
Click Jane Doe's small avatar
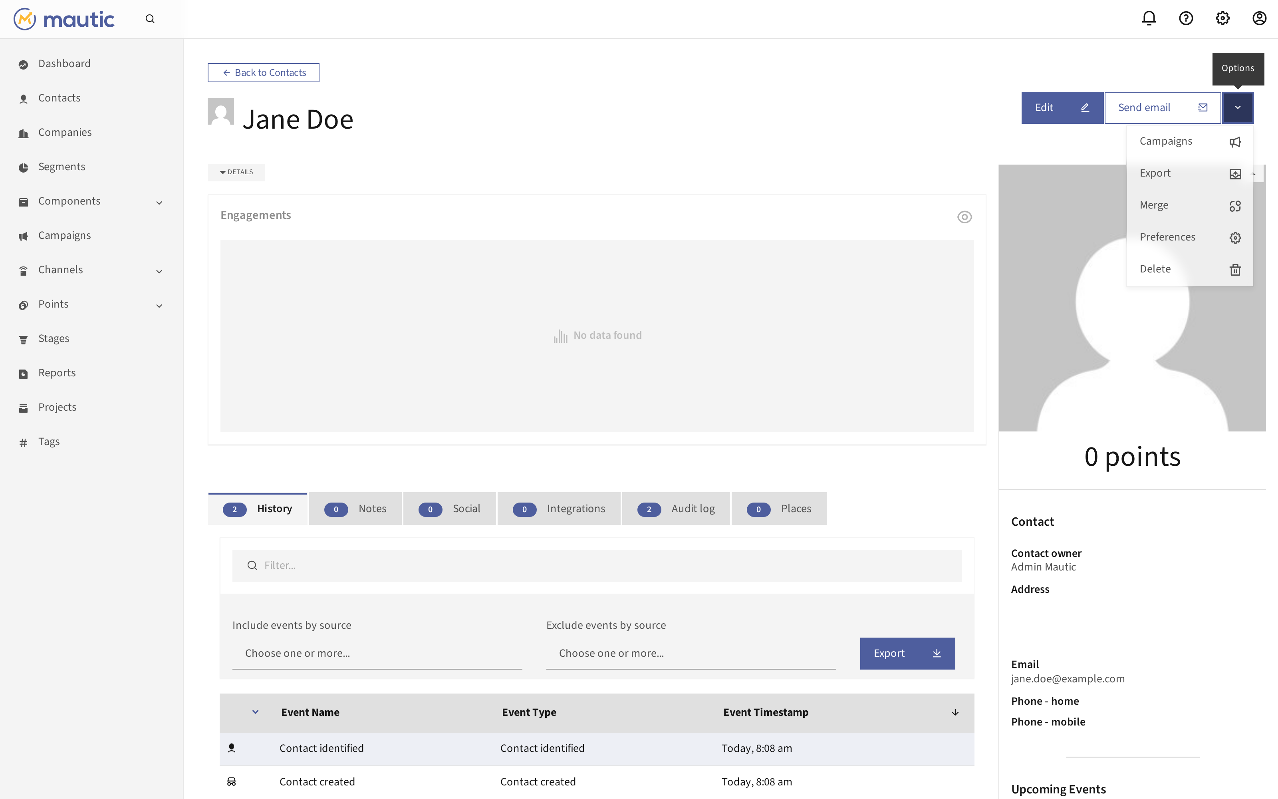(x=221, y=111)
